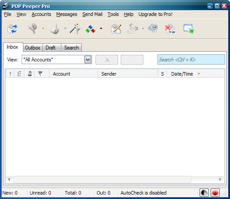
Task: Click the compose new message icon
Action: click(x=116, y=29)
